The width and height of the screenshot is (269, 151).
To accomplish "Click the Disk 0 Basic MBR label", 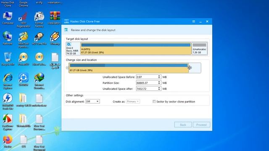I will (x=73, y=51).
